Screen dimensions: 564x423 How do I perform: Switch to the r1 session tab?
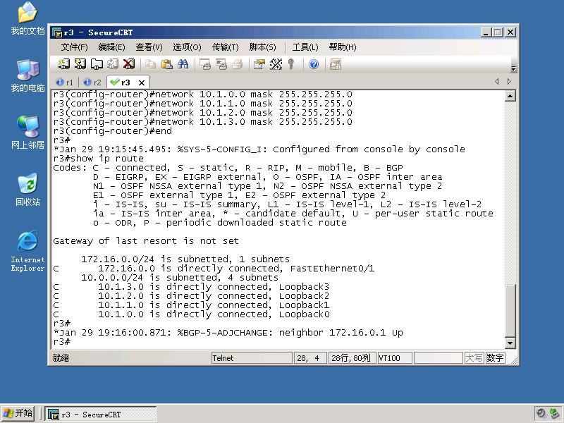65,82
